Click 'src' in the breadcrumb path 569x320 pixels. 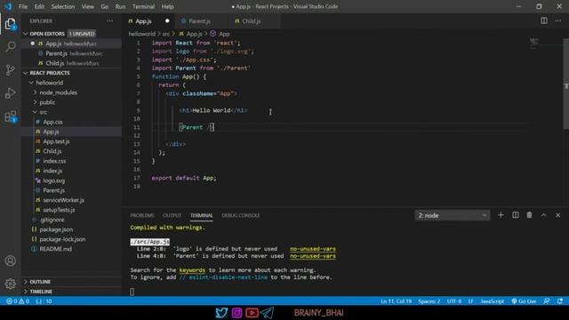click(x=166, y=34)
